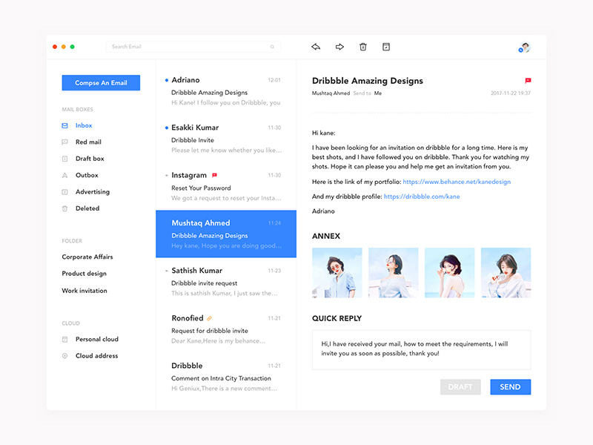Viewport: 593px width, 445px height.
Task: Open the Red mail mailbox
Action: (x=88, y=142)
